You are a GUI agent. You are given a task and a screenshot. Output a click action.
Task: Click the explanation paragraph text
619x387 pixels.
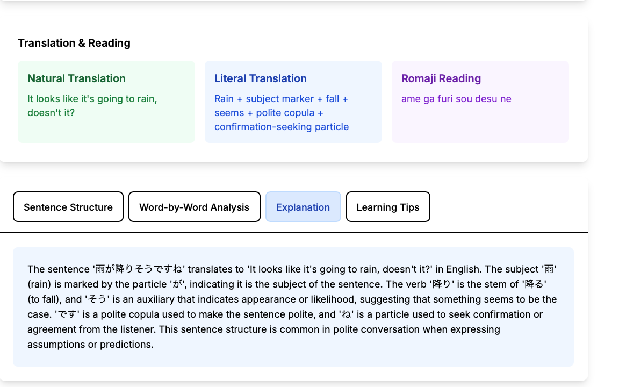292,307
